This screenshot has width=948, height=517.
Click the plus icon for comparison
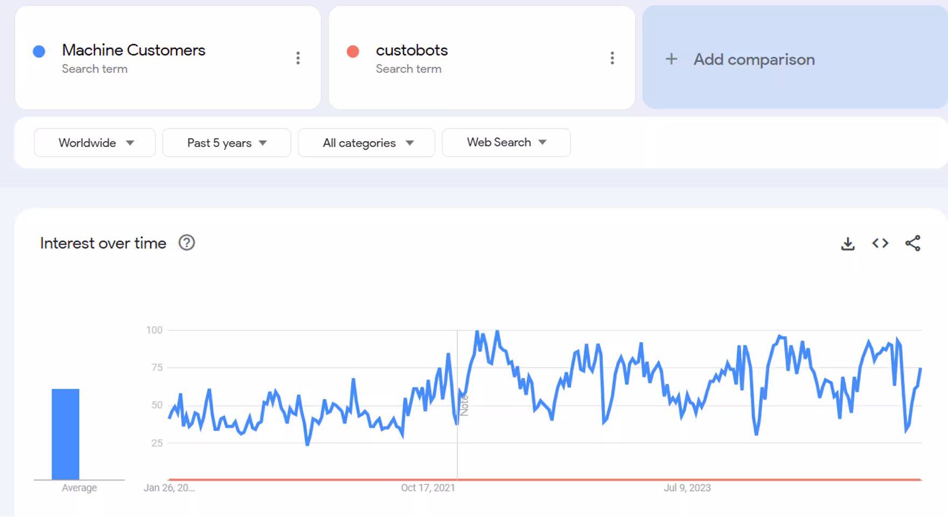click(671, 59)
